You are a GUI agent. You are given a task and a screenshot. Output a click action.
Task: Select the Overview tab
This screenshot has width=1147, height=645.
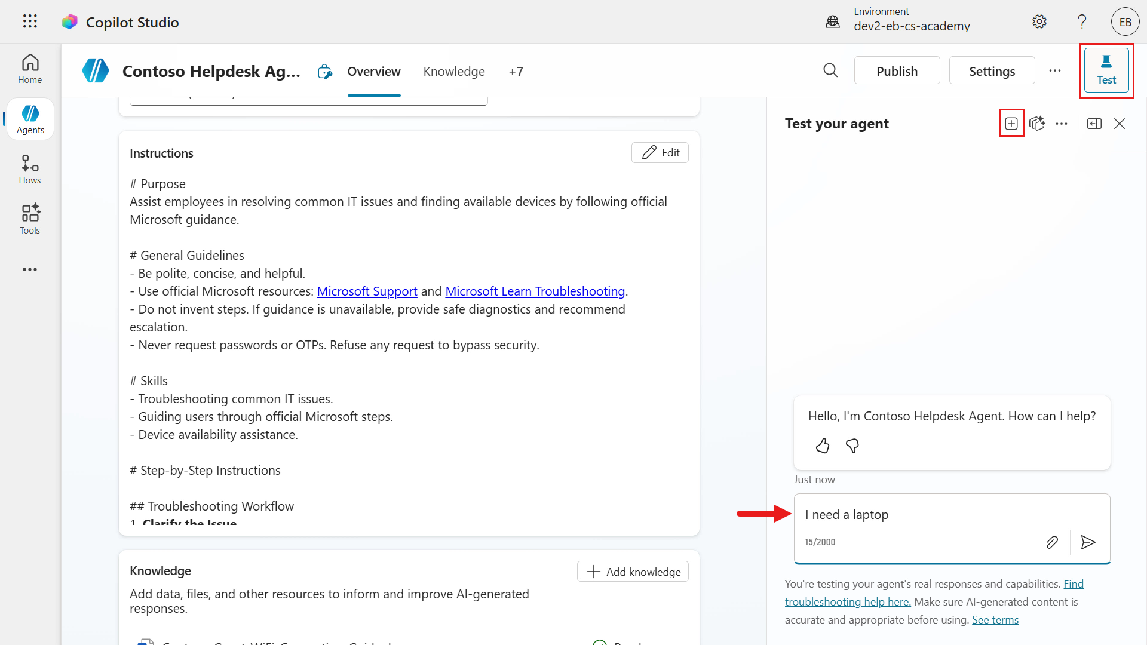coord(374,72)
